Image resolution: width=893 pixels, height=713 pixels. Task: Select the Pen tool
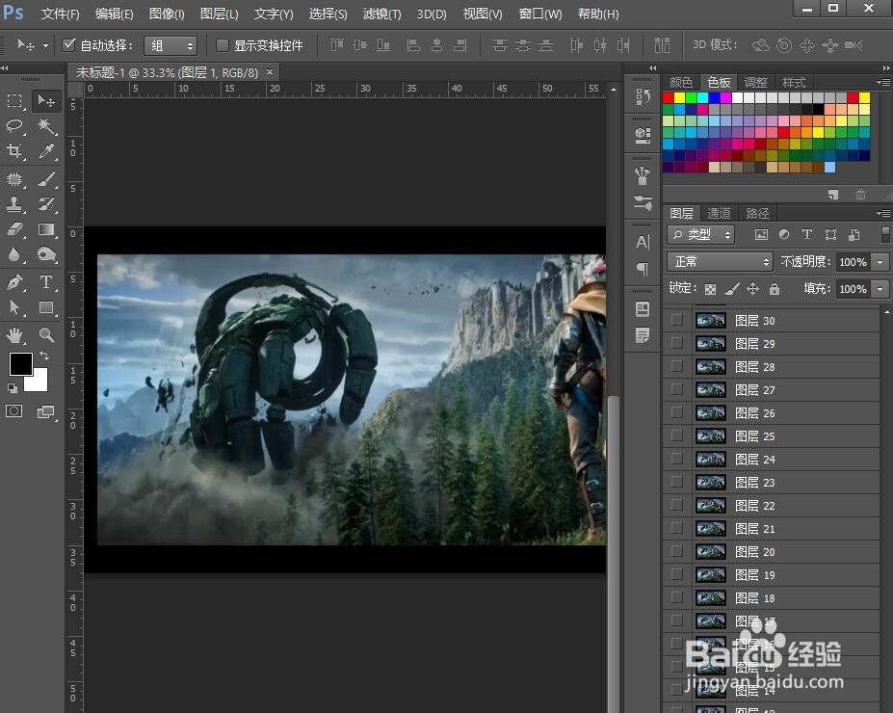[14, 282]
